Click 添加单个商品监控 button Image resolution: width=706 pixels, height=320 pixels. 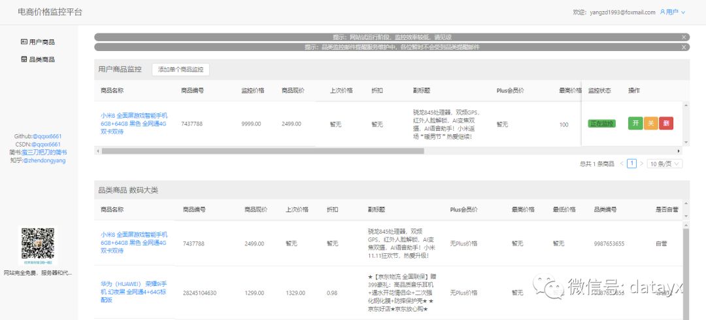(180, 69)
